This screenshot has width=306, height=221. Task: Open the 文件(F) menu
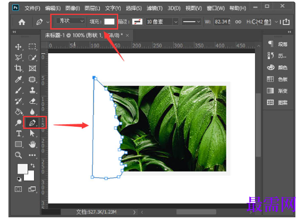[x=32, y=8]
